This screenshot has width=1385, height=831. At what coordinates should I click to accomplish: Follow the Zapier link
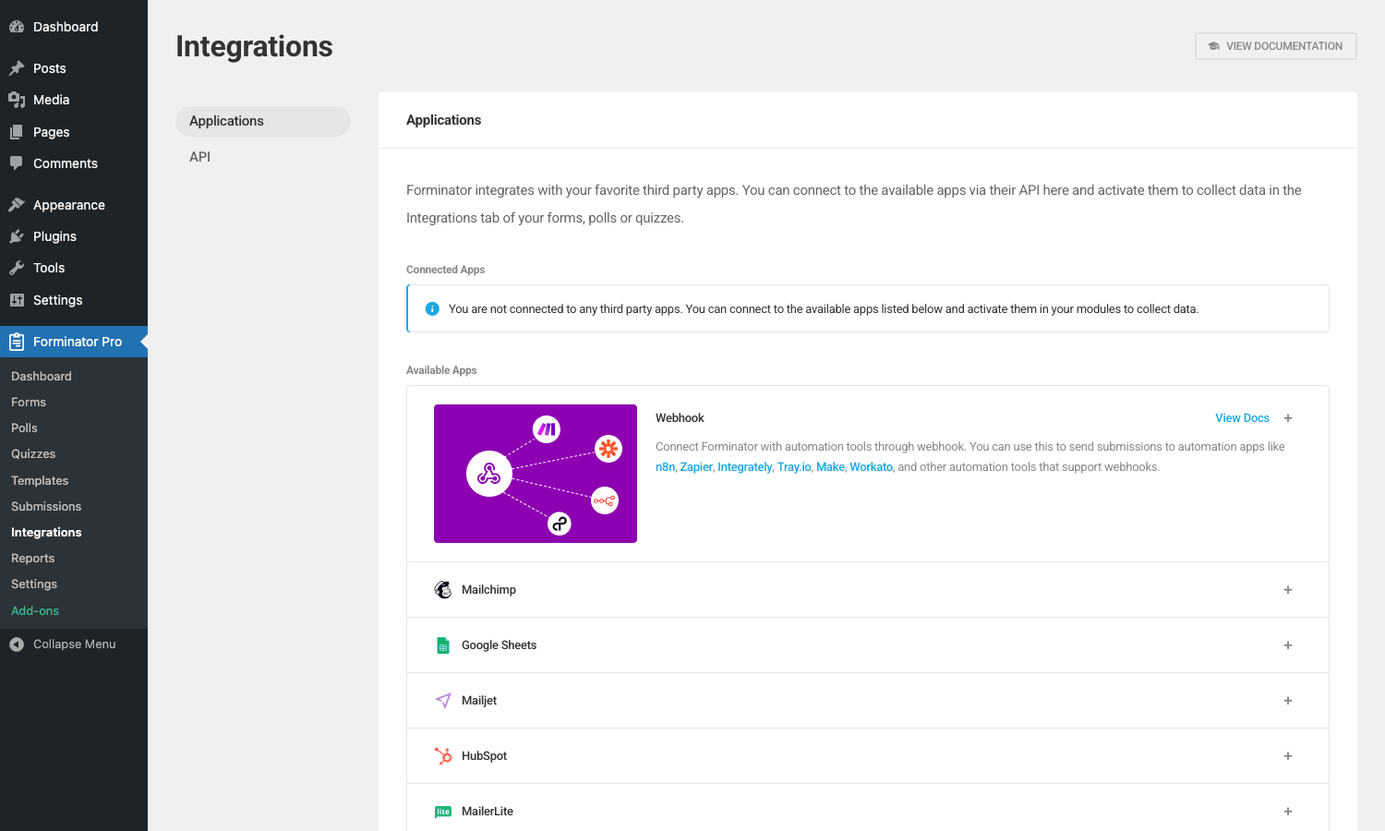pos(696,467)
